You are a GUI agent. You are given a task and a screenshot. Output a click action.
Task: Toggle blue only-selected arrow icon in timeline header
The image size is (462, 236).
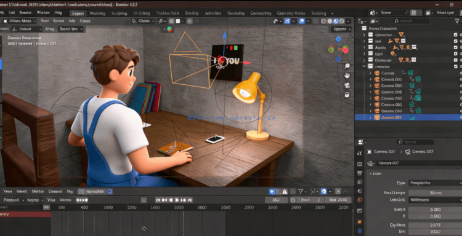272,192
